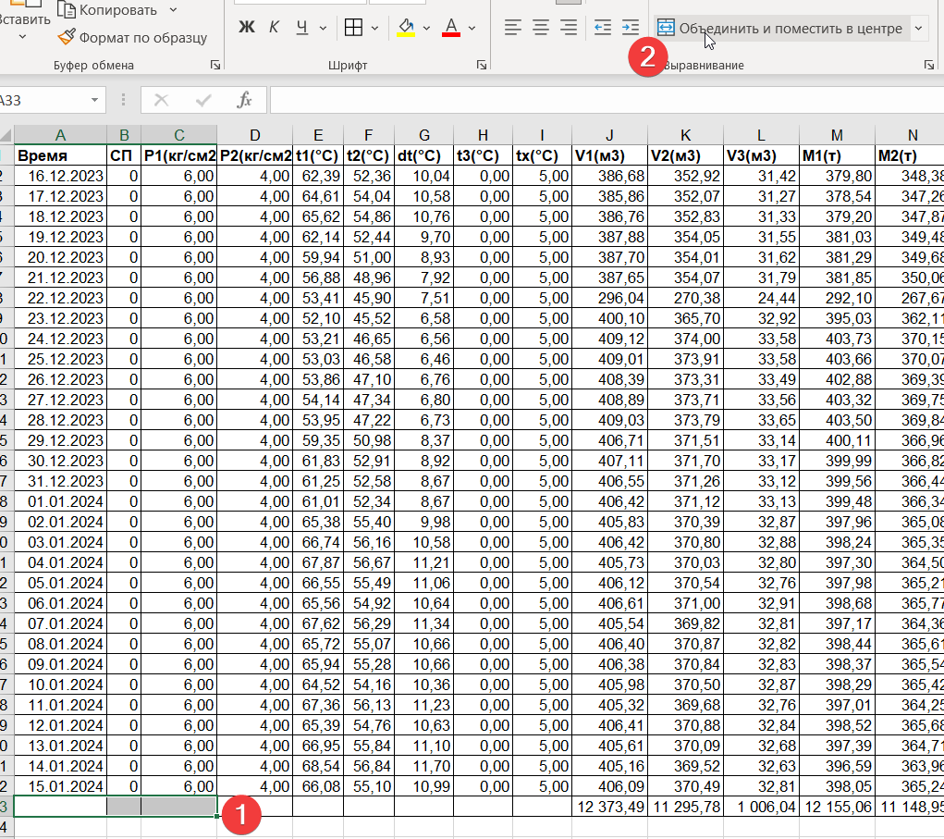Image resolution: width=944 pixels, height=839 pixels.
Task: Center align the text
Action: point(541,27)
